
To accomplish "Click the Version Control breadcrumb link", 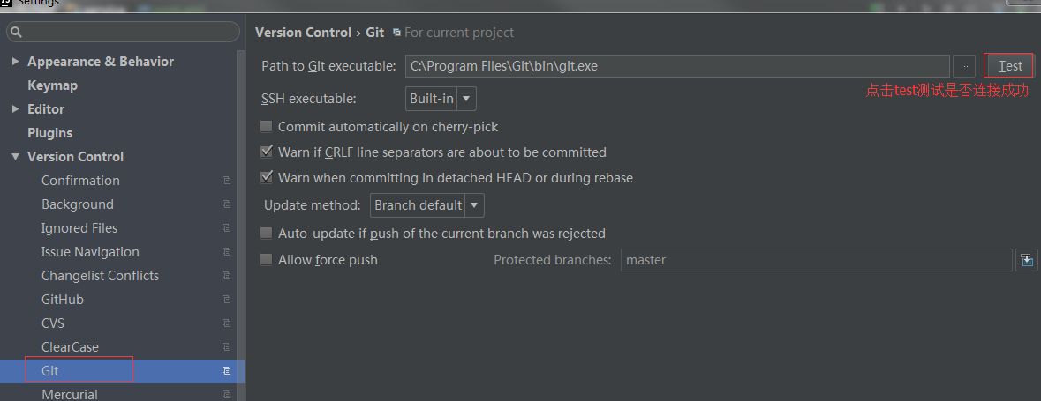I will coord(303,33).
